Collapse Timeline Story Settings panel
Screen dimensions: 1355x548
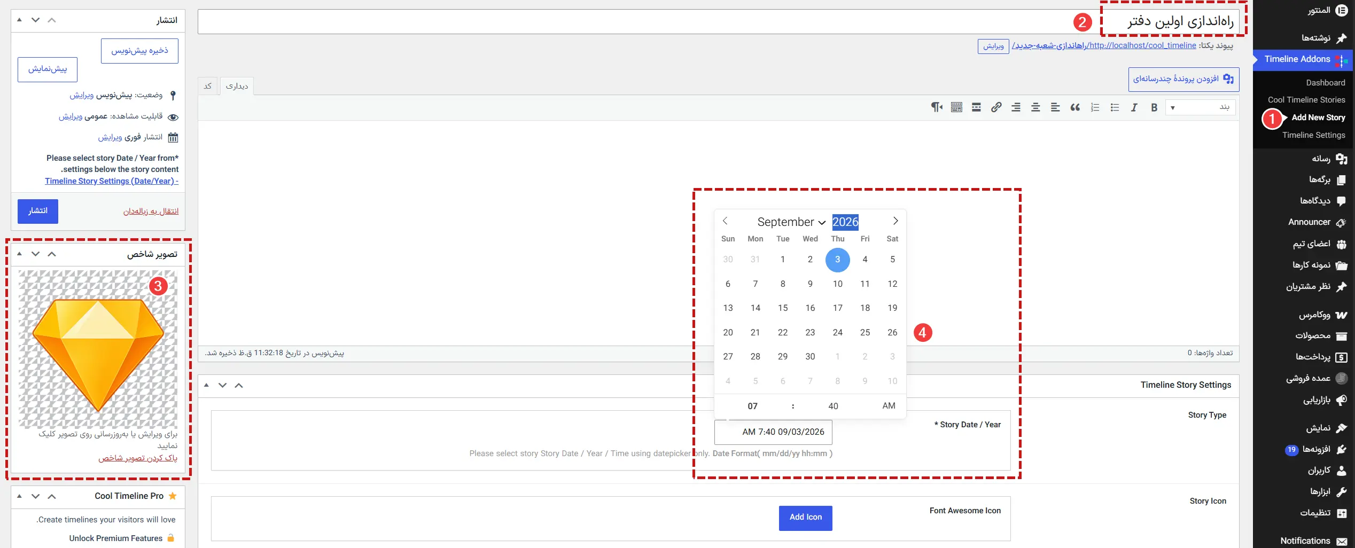coord(206,385)
